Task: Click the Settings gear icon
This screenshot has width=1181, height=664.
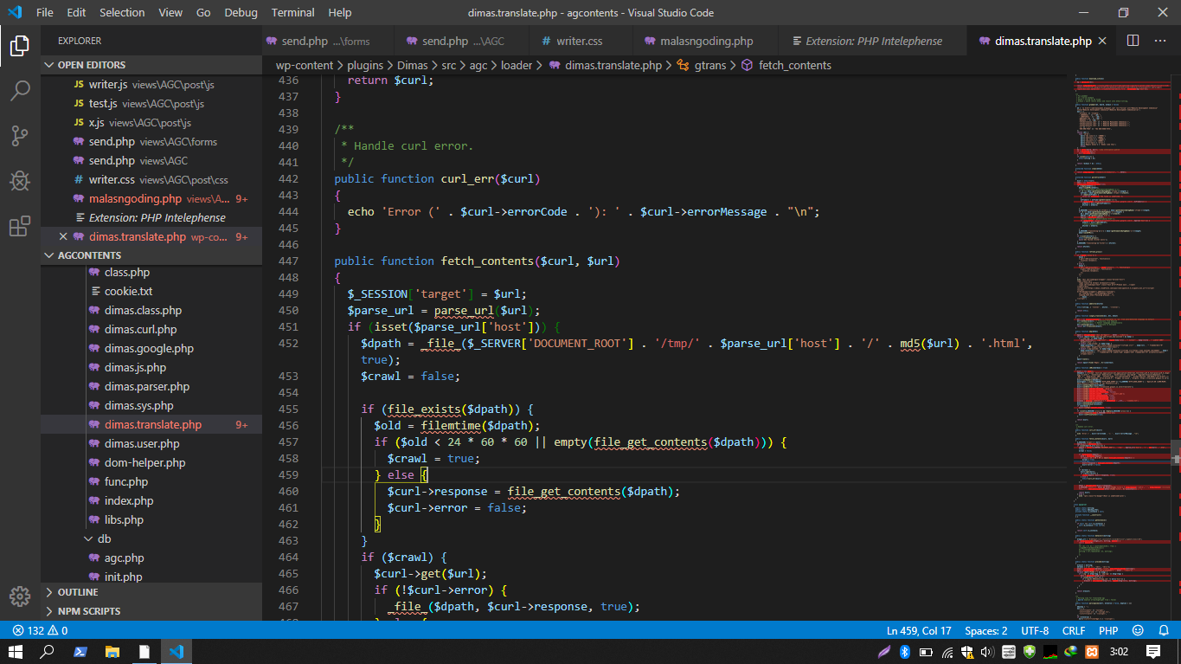Action: click(x=20, y=596)
